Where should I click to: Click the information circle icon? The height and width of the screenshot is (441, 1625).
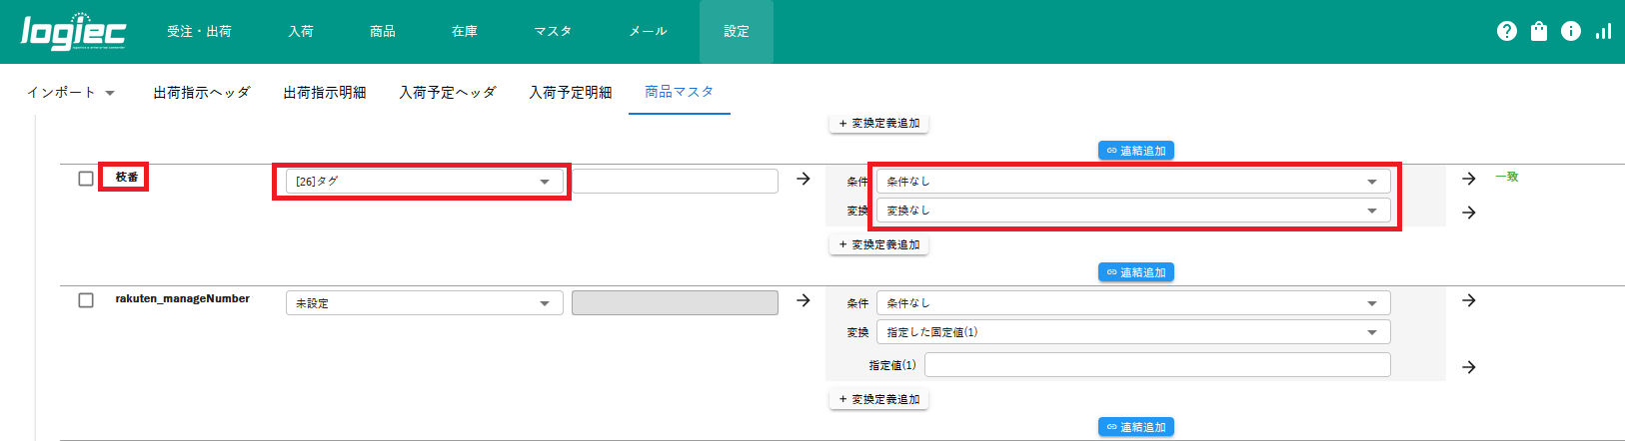coord(1571,32)
